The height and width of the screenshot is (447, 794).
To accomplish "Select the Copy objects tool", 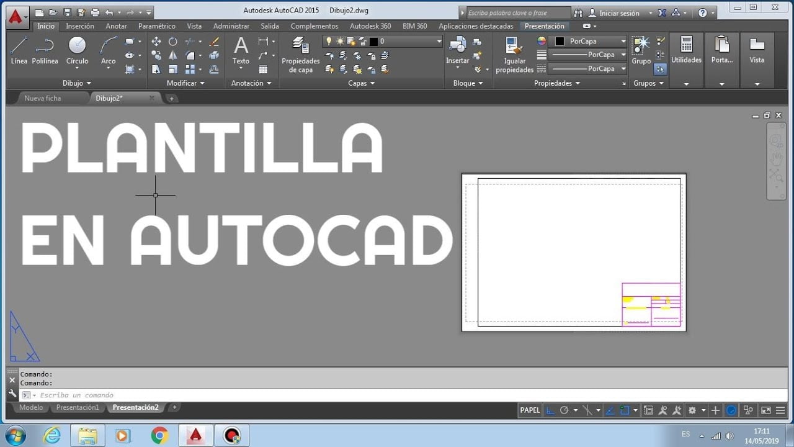I will (156, 55).
